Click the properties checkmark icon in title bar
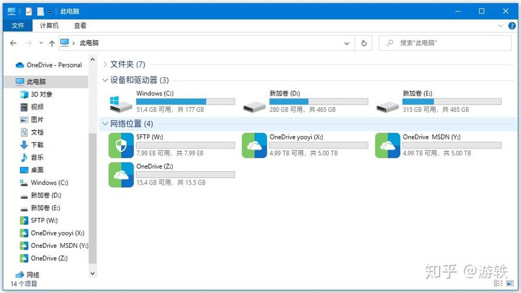This screenshot has width=521, height=293. point(29,11)
